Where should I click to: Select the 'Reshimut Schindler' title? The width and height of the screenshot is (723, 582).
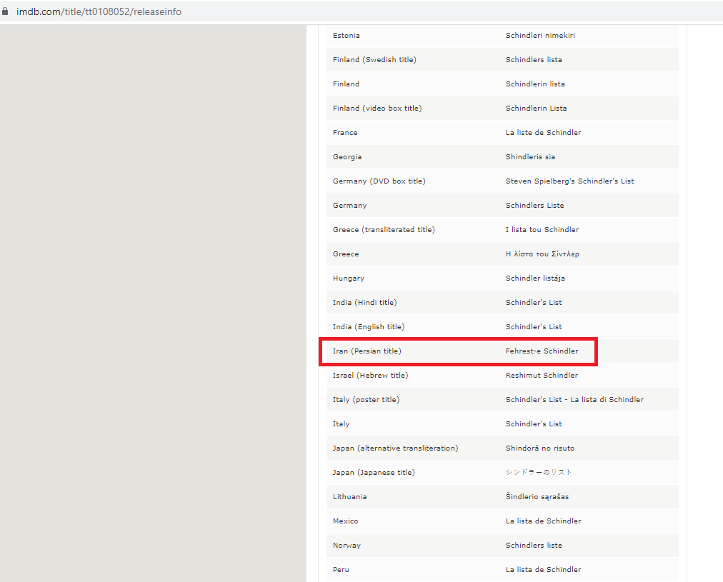[x=542, y=376]
